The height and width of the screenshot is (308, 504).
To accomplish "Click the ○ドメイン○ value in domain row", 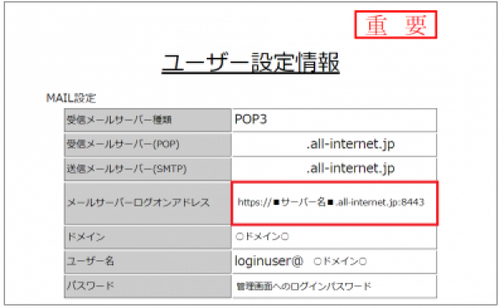I will tap(262, 237).
